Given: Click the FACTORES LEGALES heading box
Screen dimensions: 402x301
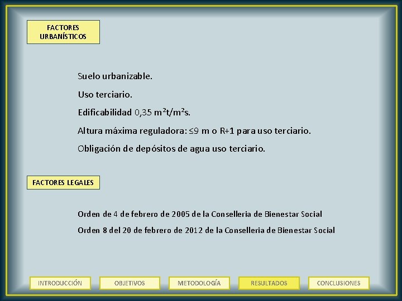Looking at the screenshot, I should tap(63, 182).
